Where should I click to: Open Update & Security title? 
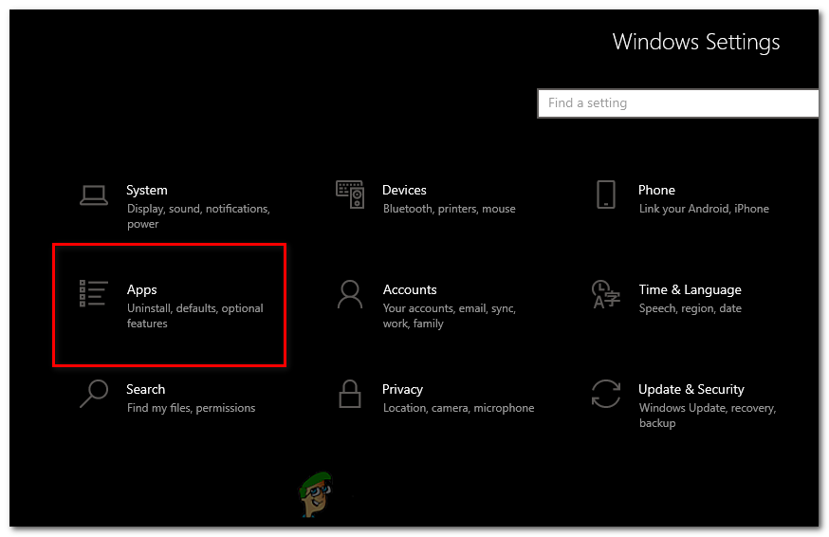click(x=691, y=389)
